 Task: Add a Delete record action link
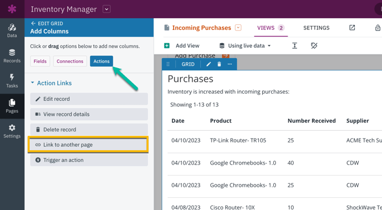click(89, 130)
